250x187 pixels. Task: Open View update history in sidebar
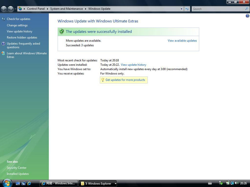click(x=19, y=31)
